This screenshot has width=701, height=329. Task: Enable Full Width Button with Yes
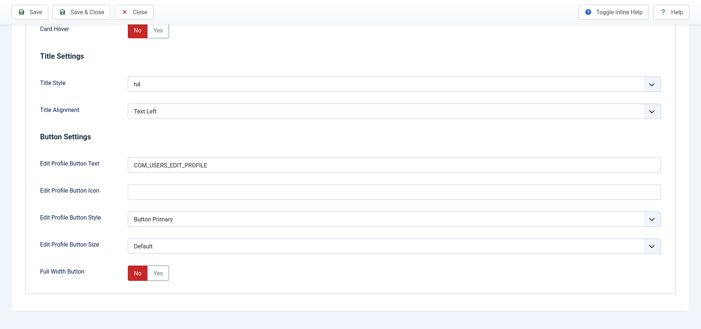[x=158, y=273]
